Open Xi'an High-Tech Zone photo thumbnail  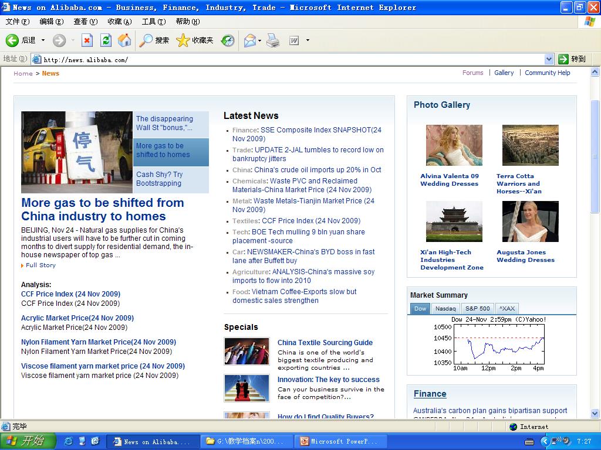(454, 221)
